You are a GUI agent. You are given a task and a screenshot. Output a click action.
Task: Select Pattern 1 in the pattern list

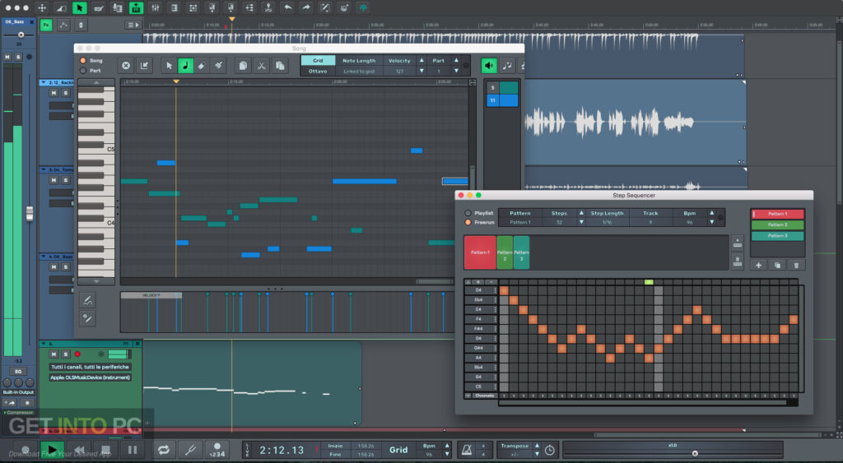tap(777, 214)
